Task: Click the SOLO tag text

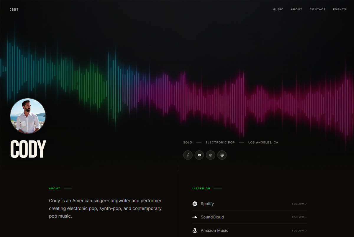Action: (188, 142)
